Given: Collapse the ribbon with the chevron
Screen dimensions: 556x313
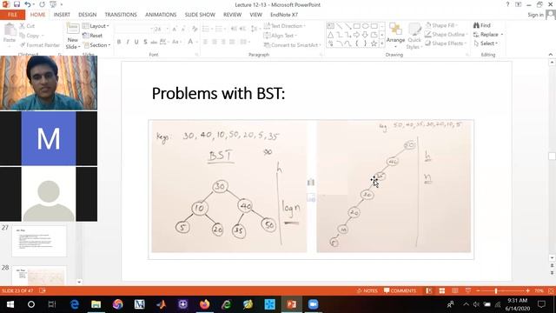Looking at the screenshot, I should coord(550,55).
